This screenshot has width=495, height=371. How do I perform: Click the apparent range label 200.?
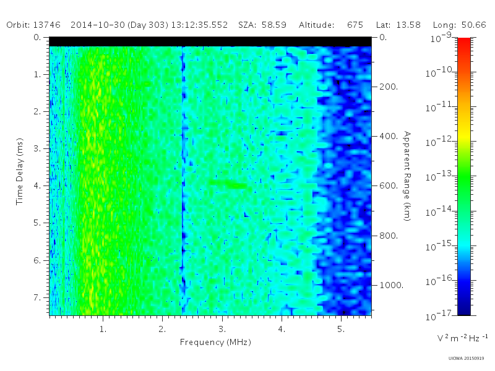389,87
